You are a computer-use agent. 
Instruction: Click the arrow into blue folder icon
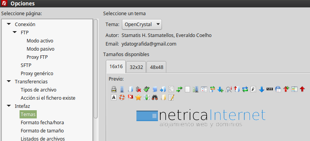(x=163, y=89)
